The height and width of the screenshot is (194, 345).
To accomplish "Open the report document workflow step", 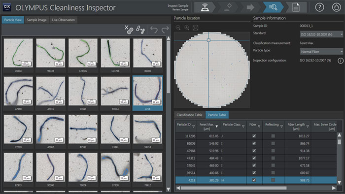I will click(296, 7).
